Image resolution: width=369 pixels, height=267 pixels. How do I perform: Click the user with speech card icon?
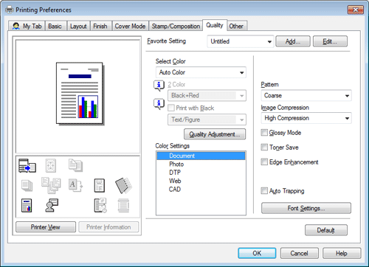point(52,205)
